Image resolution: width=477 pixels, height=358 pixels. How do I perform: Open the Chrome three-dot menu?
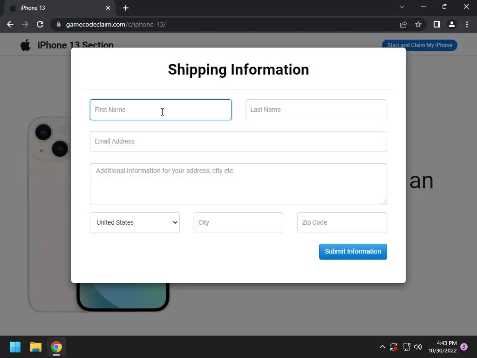click(467, 24)
